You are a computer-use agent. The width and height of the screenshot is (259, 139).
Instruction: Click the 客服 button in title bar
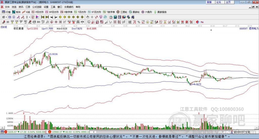(210, 2)
